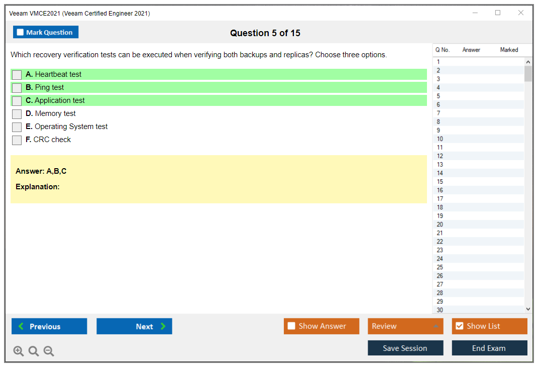The width and height of the screenshot is (540, 369).
Task: Click the Answer column header
Action: pyautogui.click(x=471, y=50)
